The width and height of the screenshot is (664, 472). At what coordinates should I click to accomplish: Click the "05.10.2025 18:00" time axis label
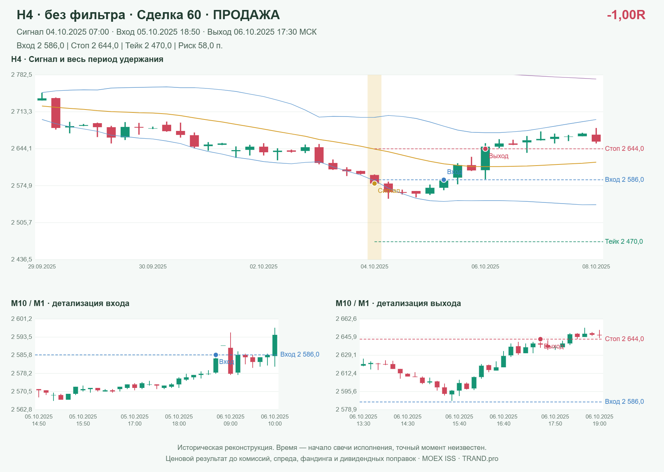tap(179, 420)
